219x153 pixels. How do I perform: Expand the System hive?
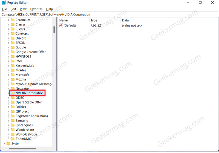click(4, 143)
